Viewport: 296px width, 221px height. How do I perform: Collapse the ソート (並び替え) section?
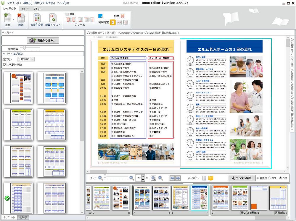4,54
